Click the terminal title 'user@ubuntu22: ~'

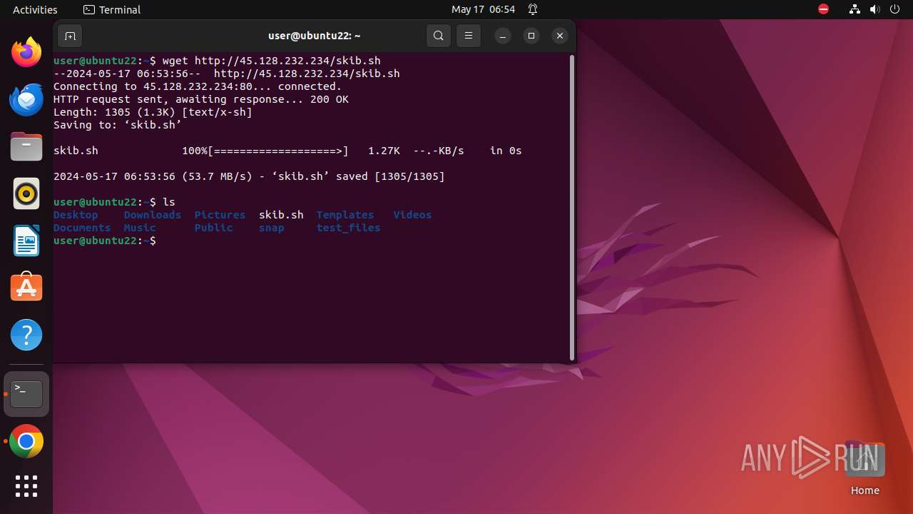click(315, 36)
